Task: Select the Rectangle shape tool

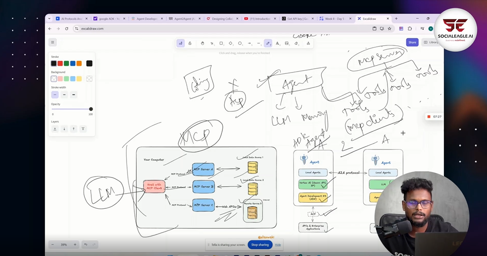Action: 221,43
